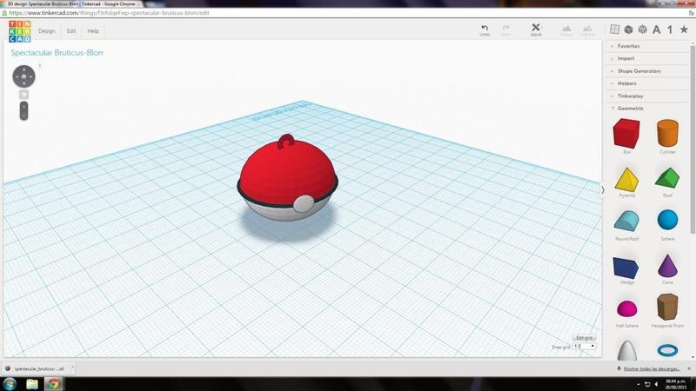Open the Design menu
The height and width of the screenshot is (391, 696).
point(47,31)
